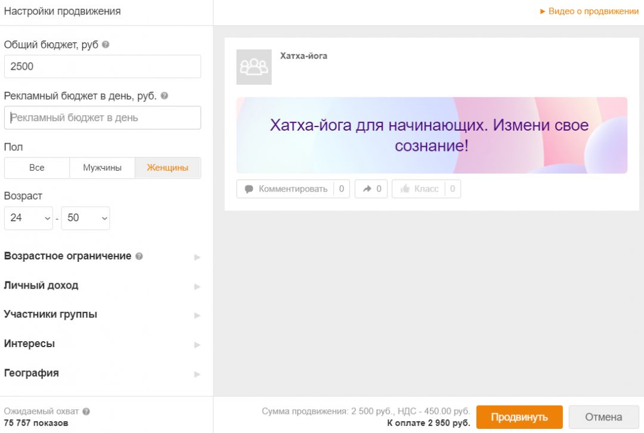This screenshot has height=433, width=644.
Task: Click the Класс counter 0
Action: tap(453, 189)
